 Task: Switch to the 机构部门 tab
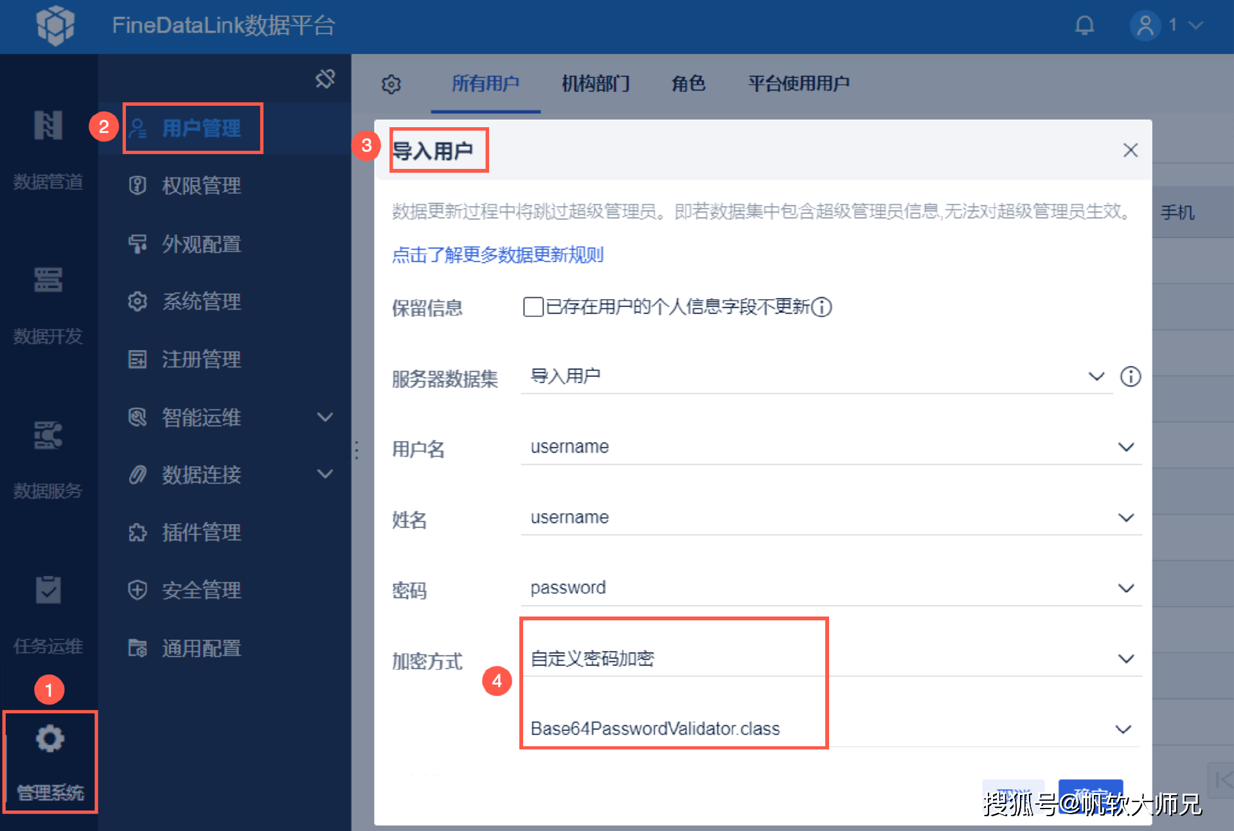(595, 83)
